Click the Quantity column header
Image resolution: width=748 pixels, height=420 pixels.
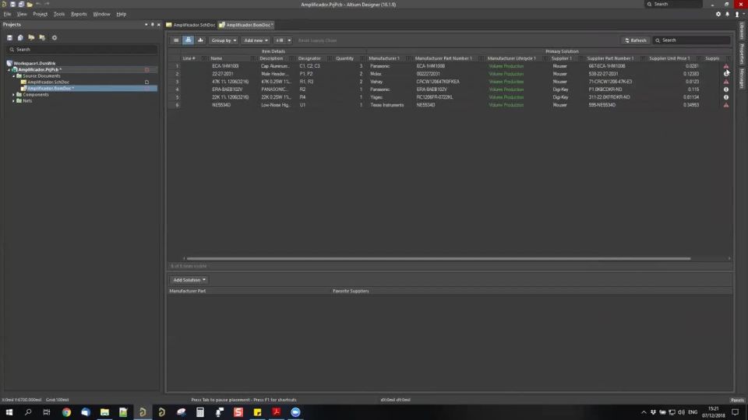(344, 58)
